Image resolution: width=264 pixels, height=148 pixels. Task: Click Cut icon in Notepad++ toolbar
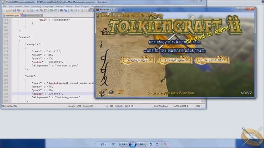tap(37, 10)
